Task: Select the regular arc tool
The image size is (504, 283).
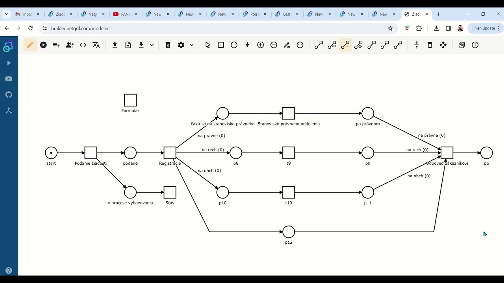Action: (319, 45)
